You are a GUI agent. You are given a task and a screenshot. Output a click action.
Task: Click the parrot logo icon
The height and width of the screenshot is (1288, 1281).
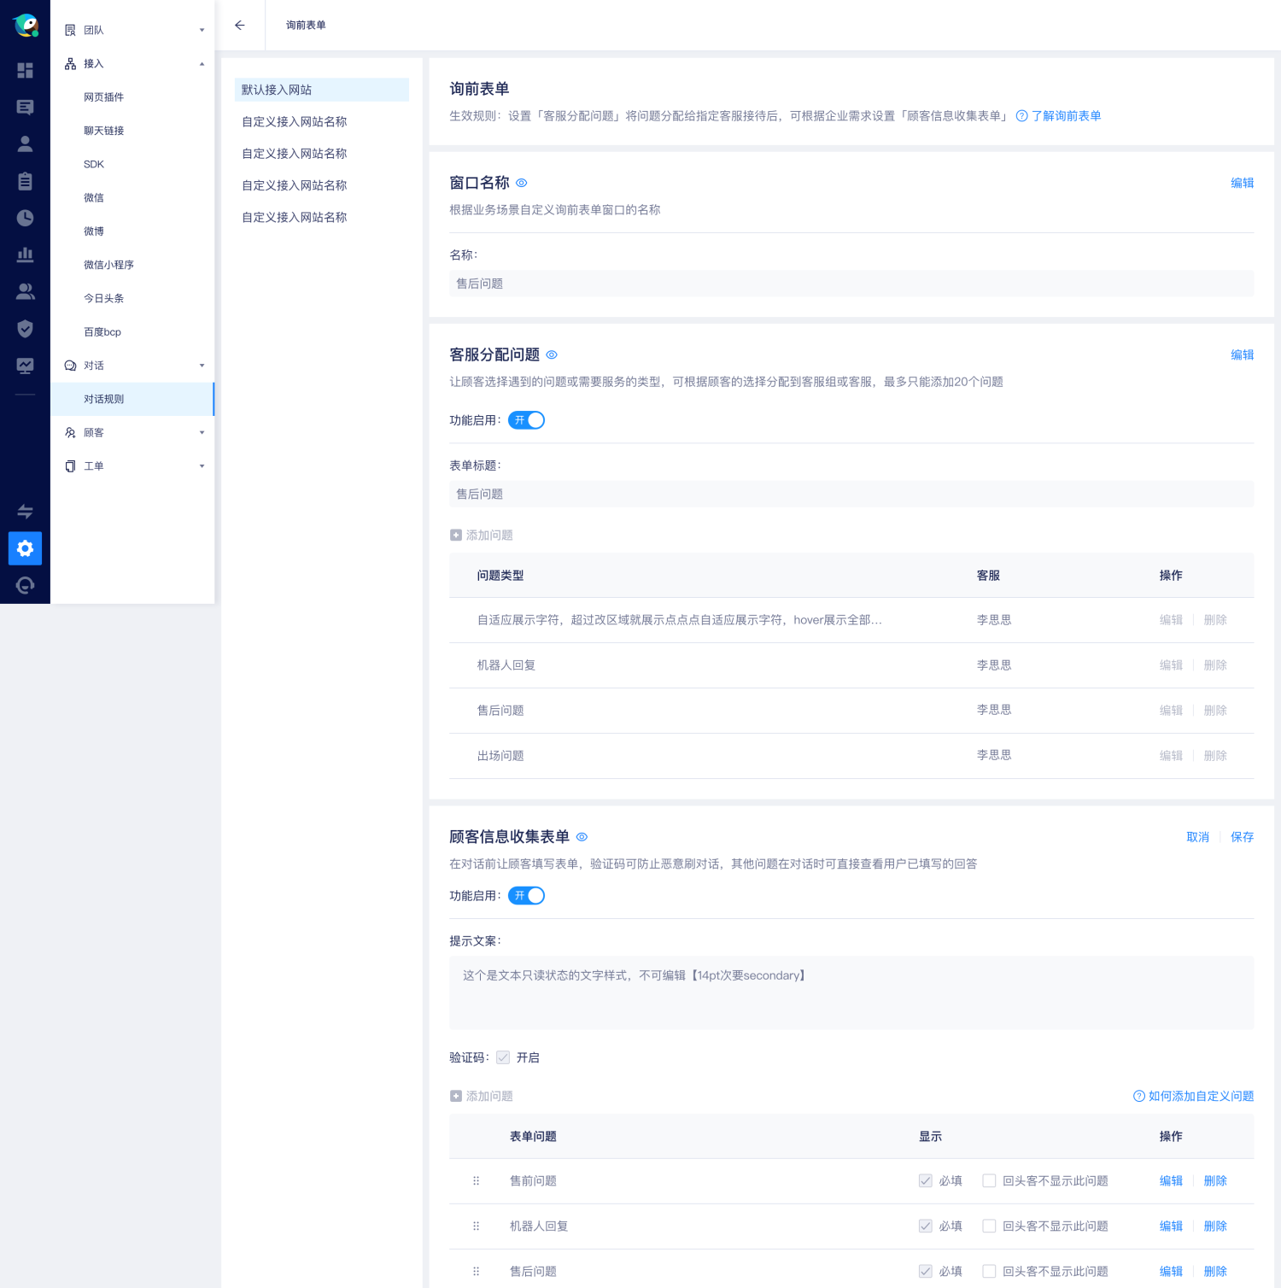(26, 26)
